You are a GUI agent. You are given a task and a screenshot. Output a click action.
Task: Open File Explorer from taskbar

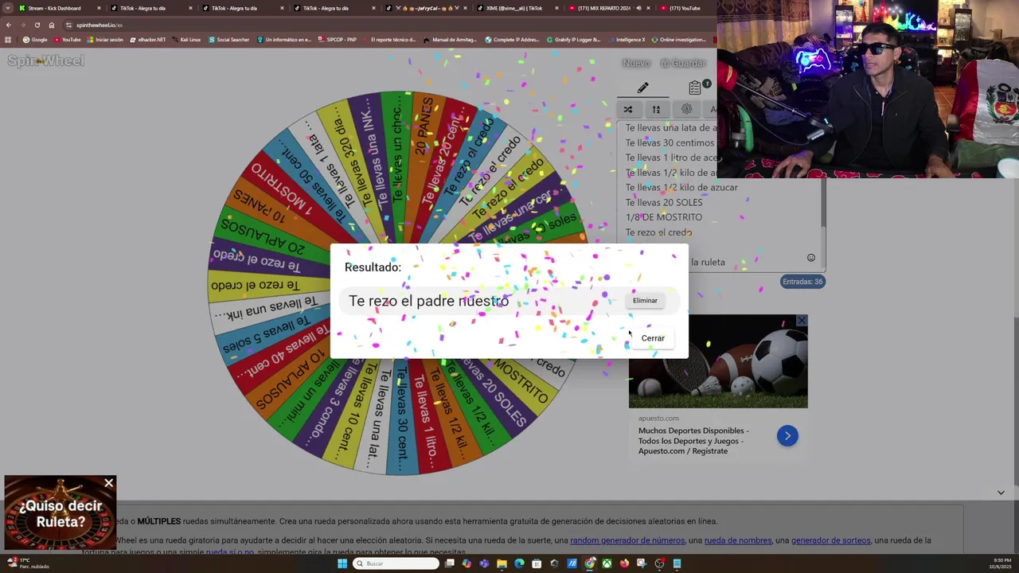tap(502, 563)
